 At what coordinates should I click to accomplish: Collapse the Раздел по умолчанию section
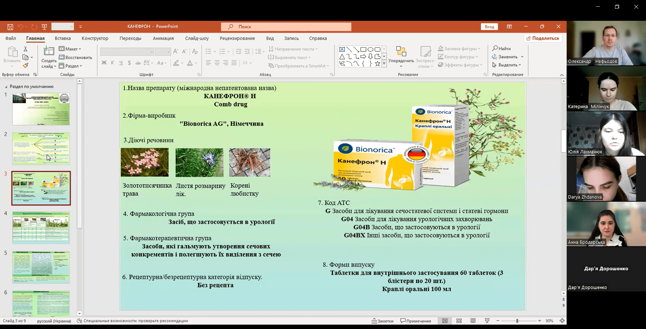click(6, 87)
